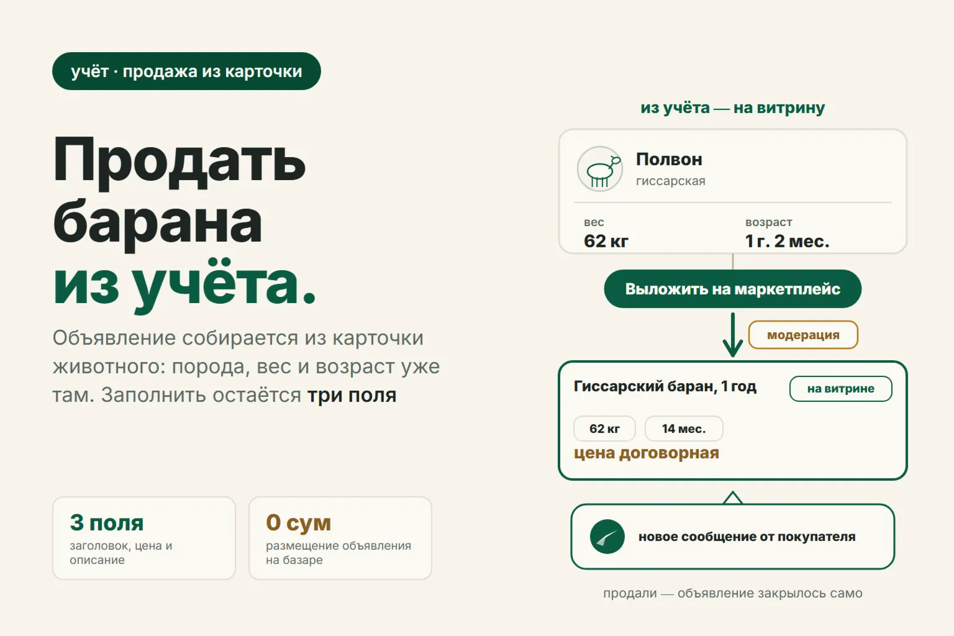Screen dimensions: 954x636
Task: Click the breed label "гиссарская"
Action: point(671,181)
